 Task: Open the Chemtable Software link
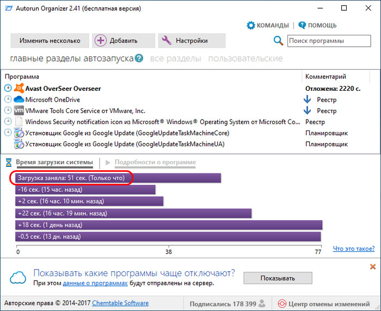coord(120,303)
